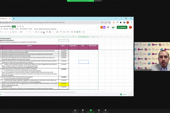Toggle bold formatting in Sheets toolbar
This screenshot has height=113, width=170.
36,32
